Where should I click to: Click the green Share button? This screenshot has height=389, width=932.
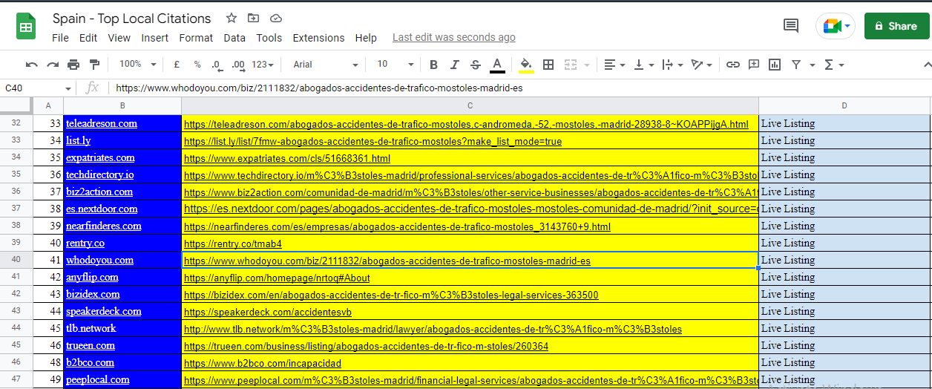pos(896,26)
